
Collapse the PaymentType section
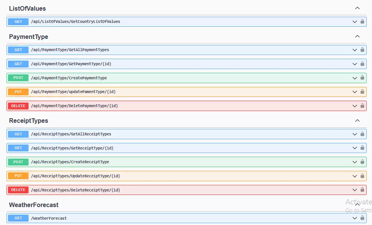click(357, 36)
